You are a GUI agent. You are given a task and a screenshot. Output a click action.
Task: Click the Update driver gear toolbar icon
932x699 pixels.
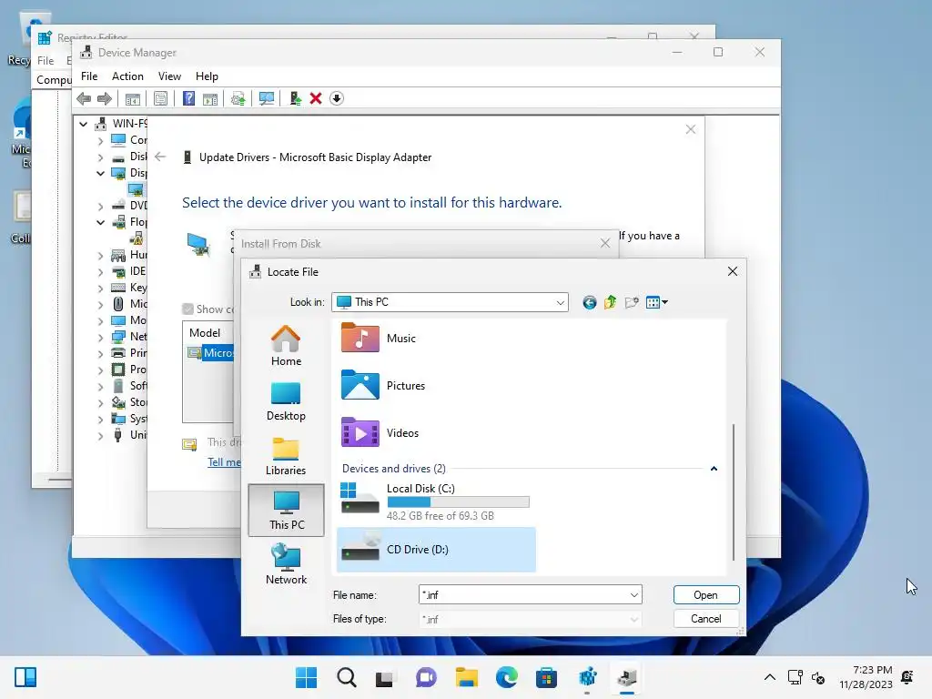pos(238,98)
